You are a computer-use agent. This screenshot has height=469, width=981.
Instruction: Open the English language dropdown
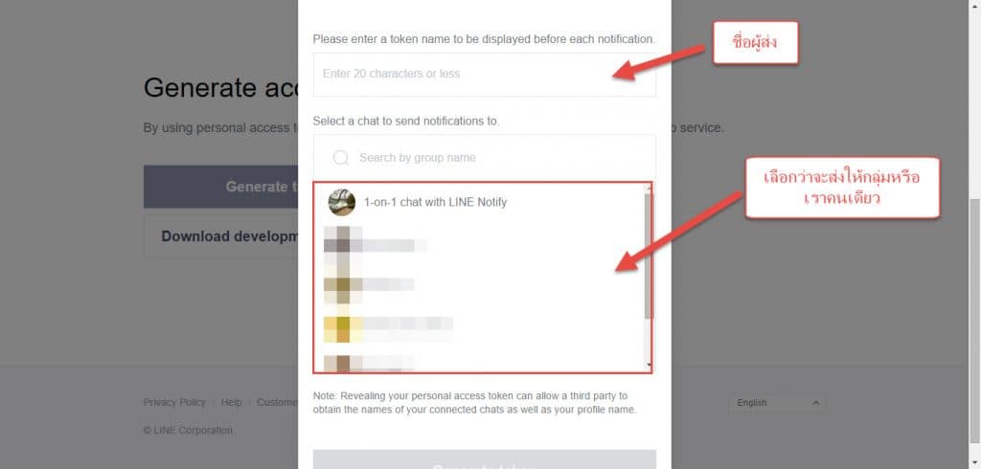click(x=777, y=403)
